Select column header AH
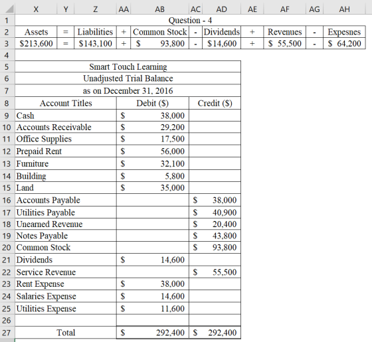The height and width of the screenshot is (342, 372). click(x=344, y=9)
